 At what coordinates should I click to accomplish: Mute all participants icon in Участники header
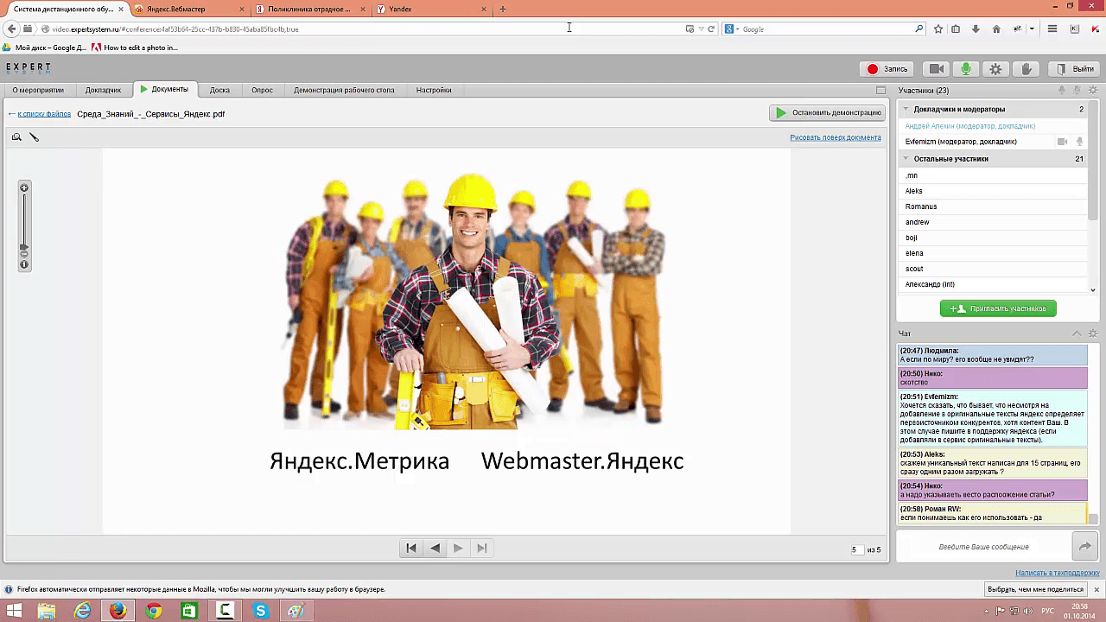(1077, 90)
